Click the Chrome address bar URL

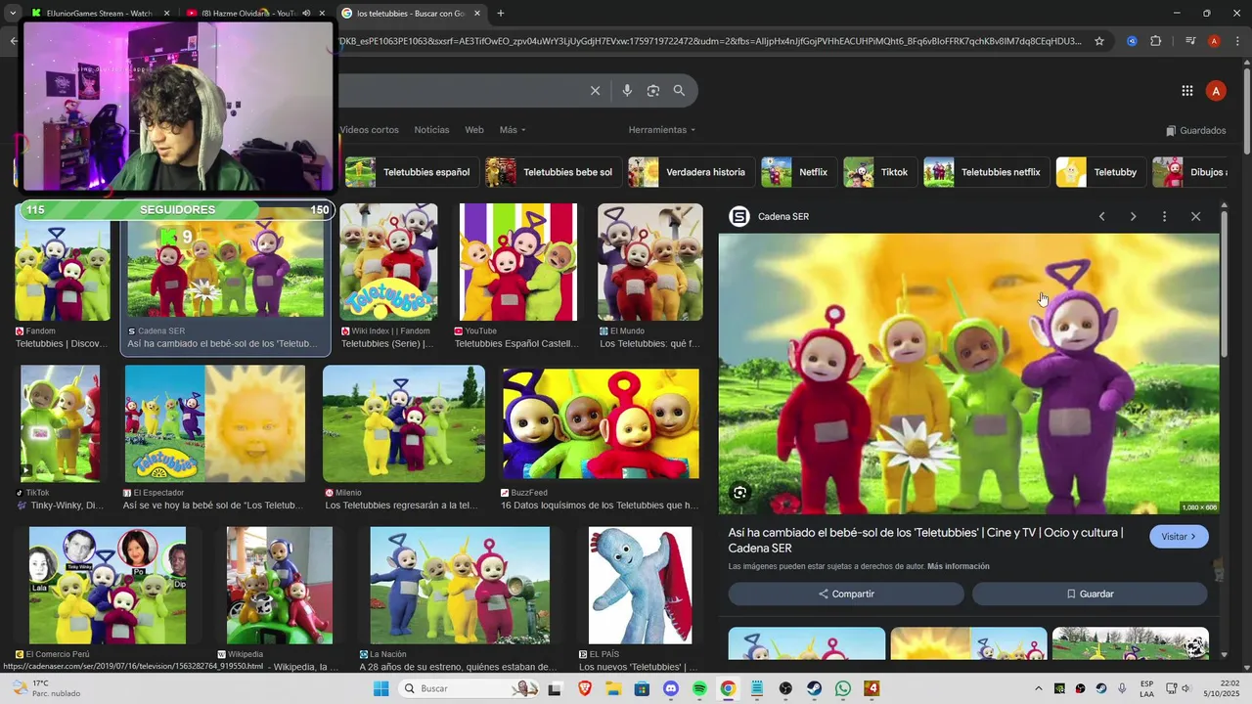click(711, 41)
